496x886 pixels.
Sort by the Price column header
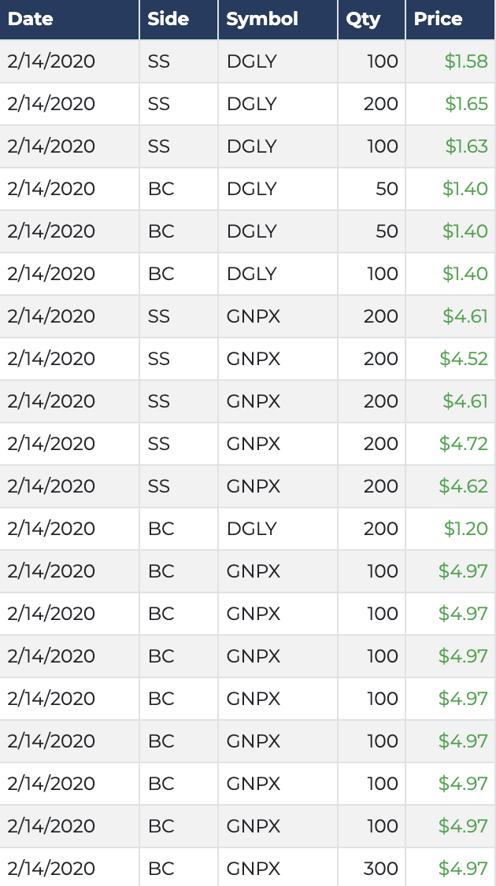tap(438, 19)
